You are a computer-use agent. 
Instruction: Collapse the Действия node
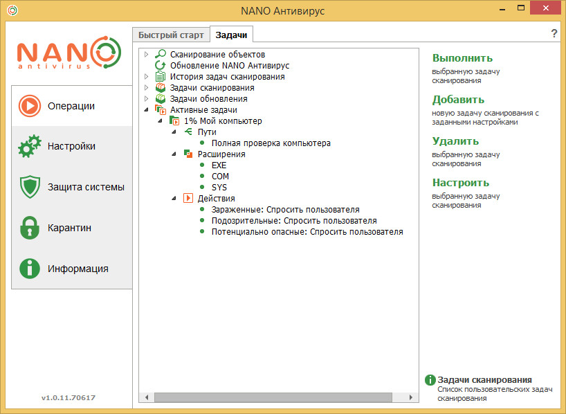[x=174, y=198]
